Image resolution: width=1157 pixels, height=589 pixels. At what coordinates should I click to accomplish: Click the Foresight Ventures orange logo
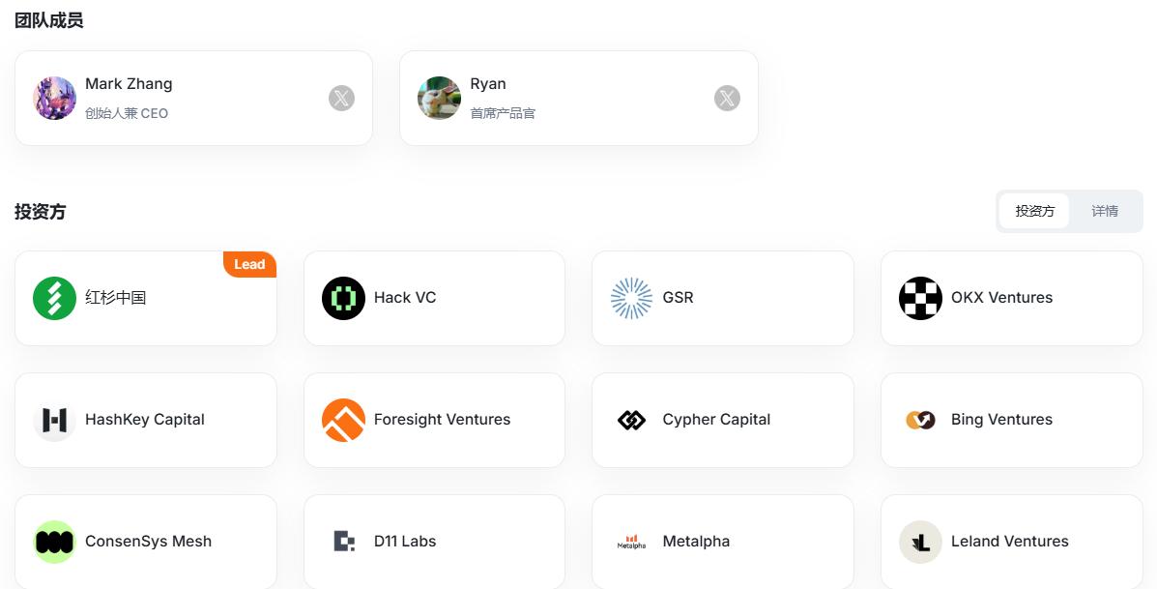pos(343,420)
